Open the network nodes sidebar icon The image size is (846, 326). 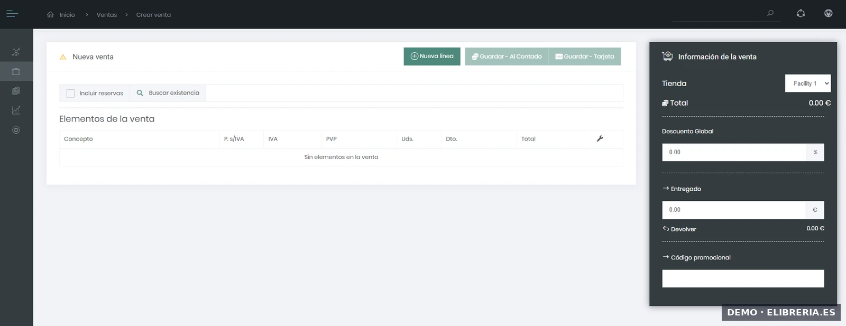point(16,52)
